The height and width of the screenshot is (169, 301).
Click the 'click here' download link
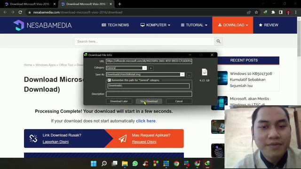point(146,121)
